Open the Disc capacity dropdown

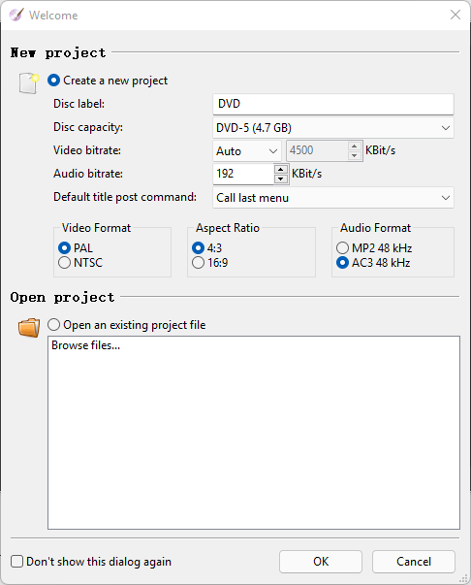333,128
